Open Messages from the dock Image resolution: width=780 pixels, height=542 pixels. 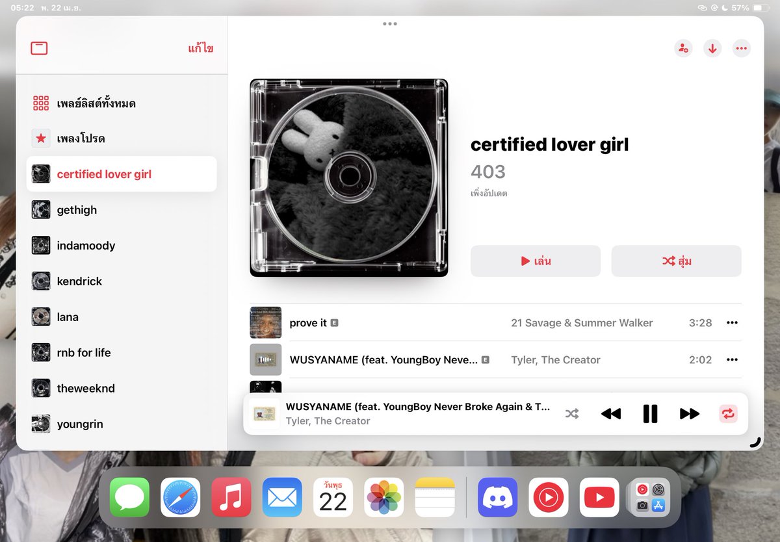click(129, 498)
